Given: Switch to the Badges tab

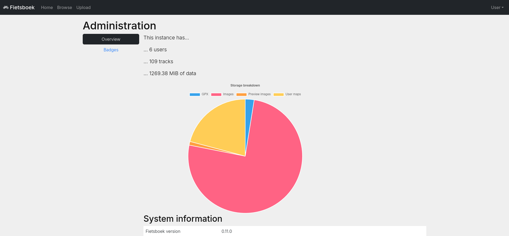Looking at the screenshot, I should pos(111,50).
